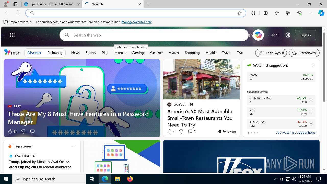The height and width of the screenshot is (184, 327).
Task: Open Feed layout options
Action: point(271,53)
